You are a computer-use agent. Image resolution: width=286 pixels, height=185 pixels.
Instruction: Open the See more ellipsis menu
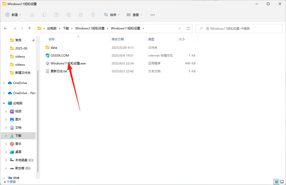[x=153, y=15]
